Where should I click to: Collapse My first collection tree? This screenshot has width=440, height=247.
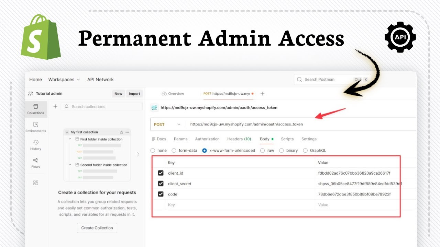click(67, 132)
